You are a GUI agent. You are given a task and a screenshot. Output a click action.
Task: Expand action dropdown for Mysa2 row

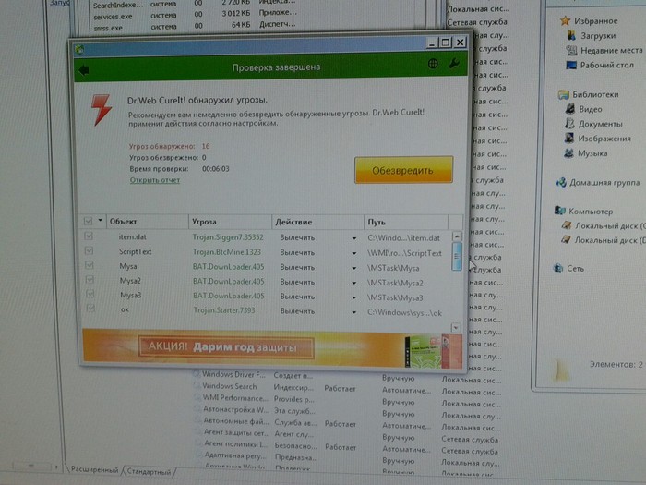353,283
